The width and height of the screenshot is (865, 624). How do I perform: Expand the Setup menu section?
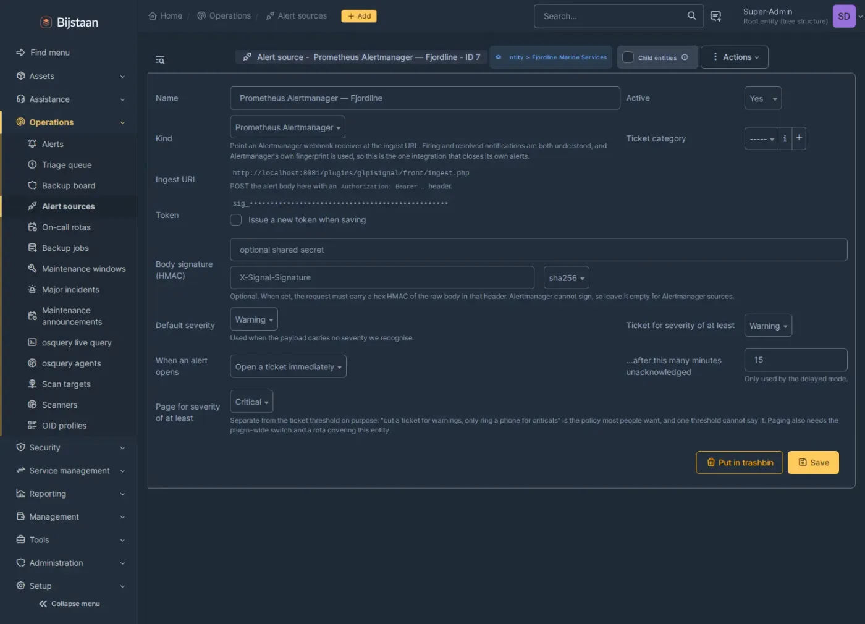[71, 586]
